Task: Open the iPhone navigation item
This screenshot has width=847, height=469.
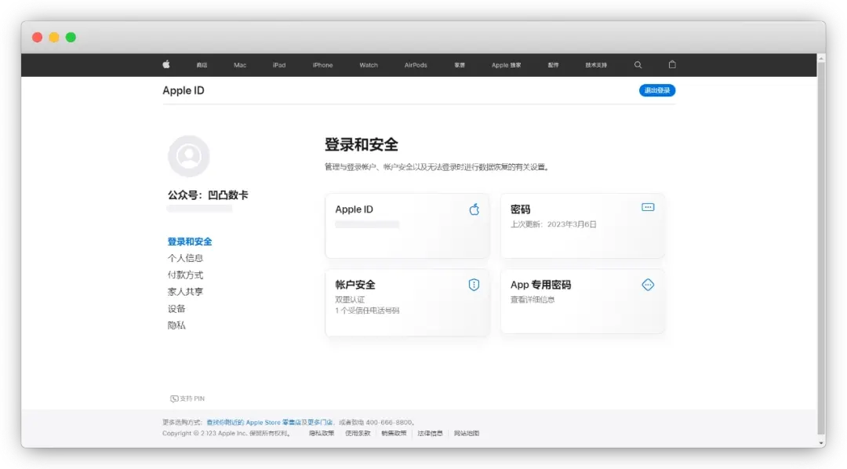Action: pos(322,65)
